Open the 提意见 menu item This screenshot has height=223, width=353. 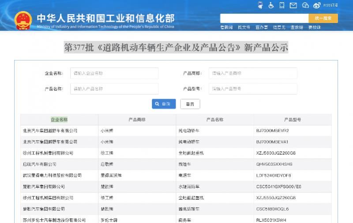(x=279, y=27)
